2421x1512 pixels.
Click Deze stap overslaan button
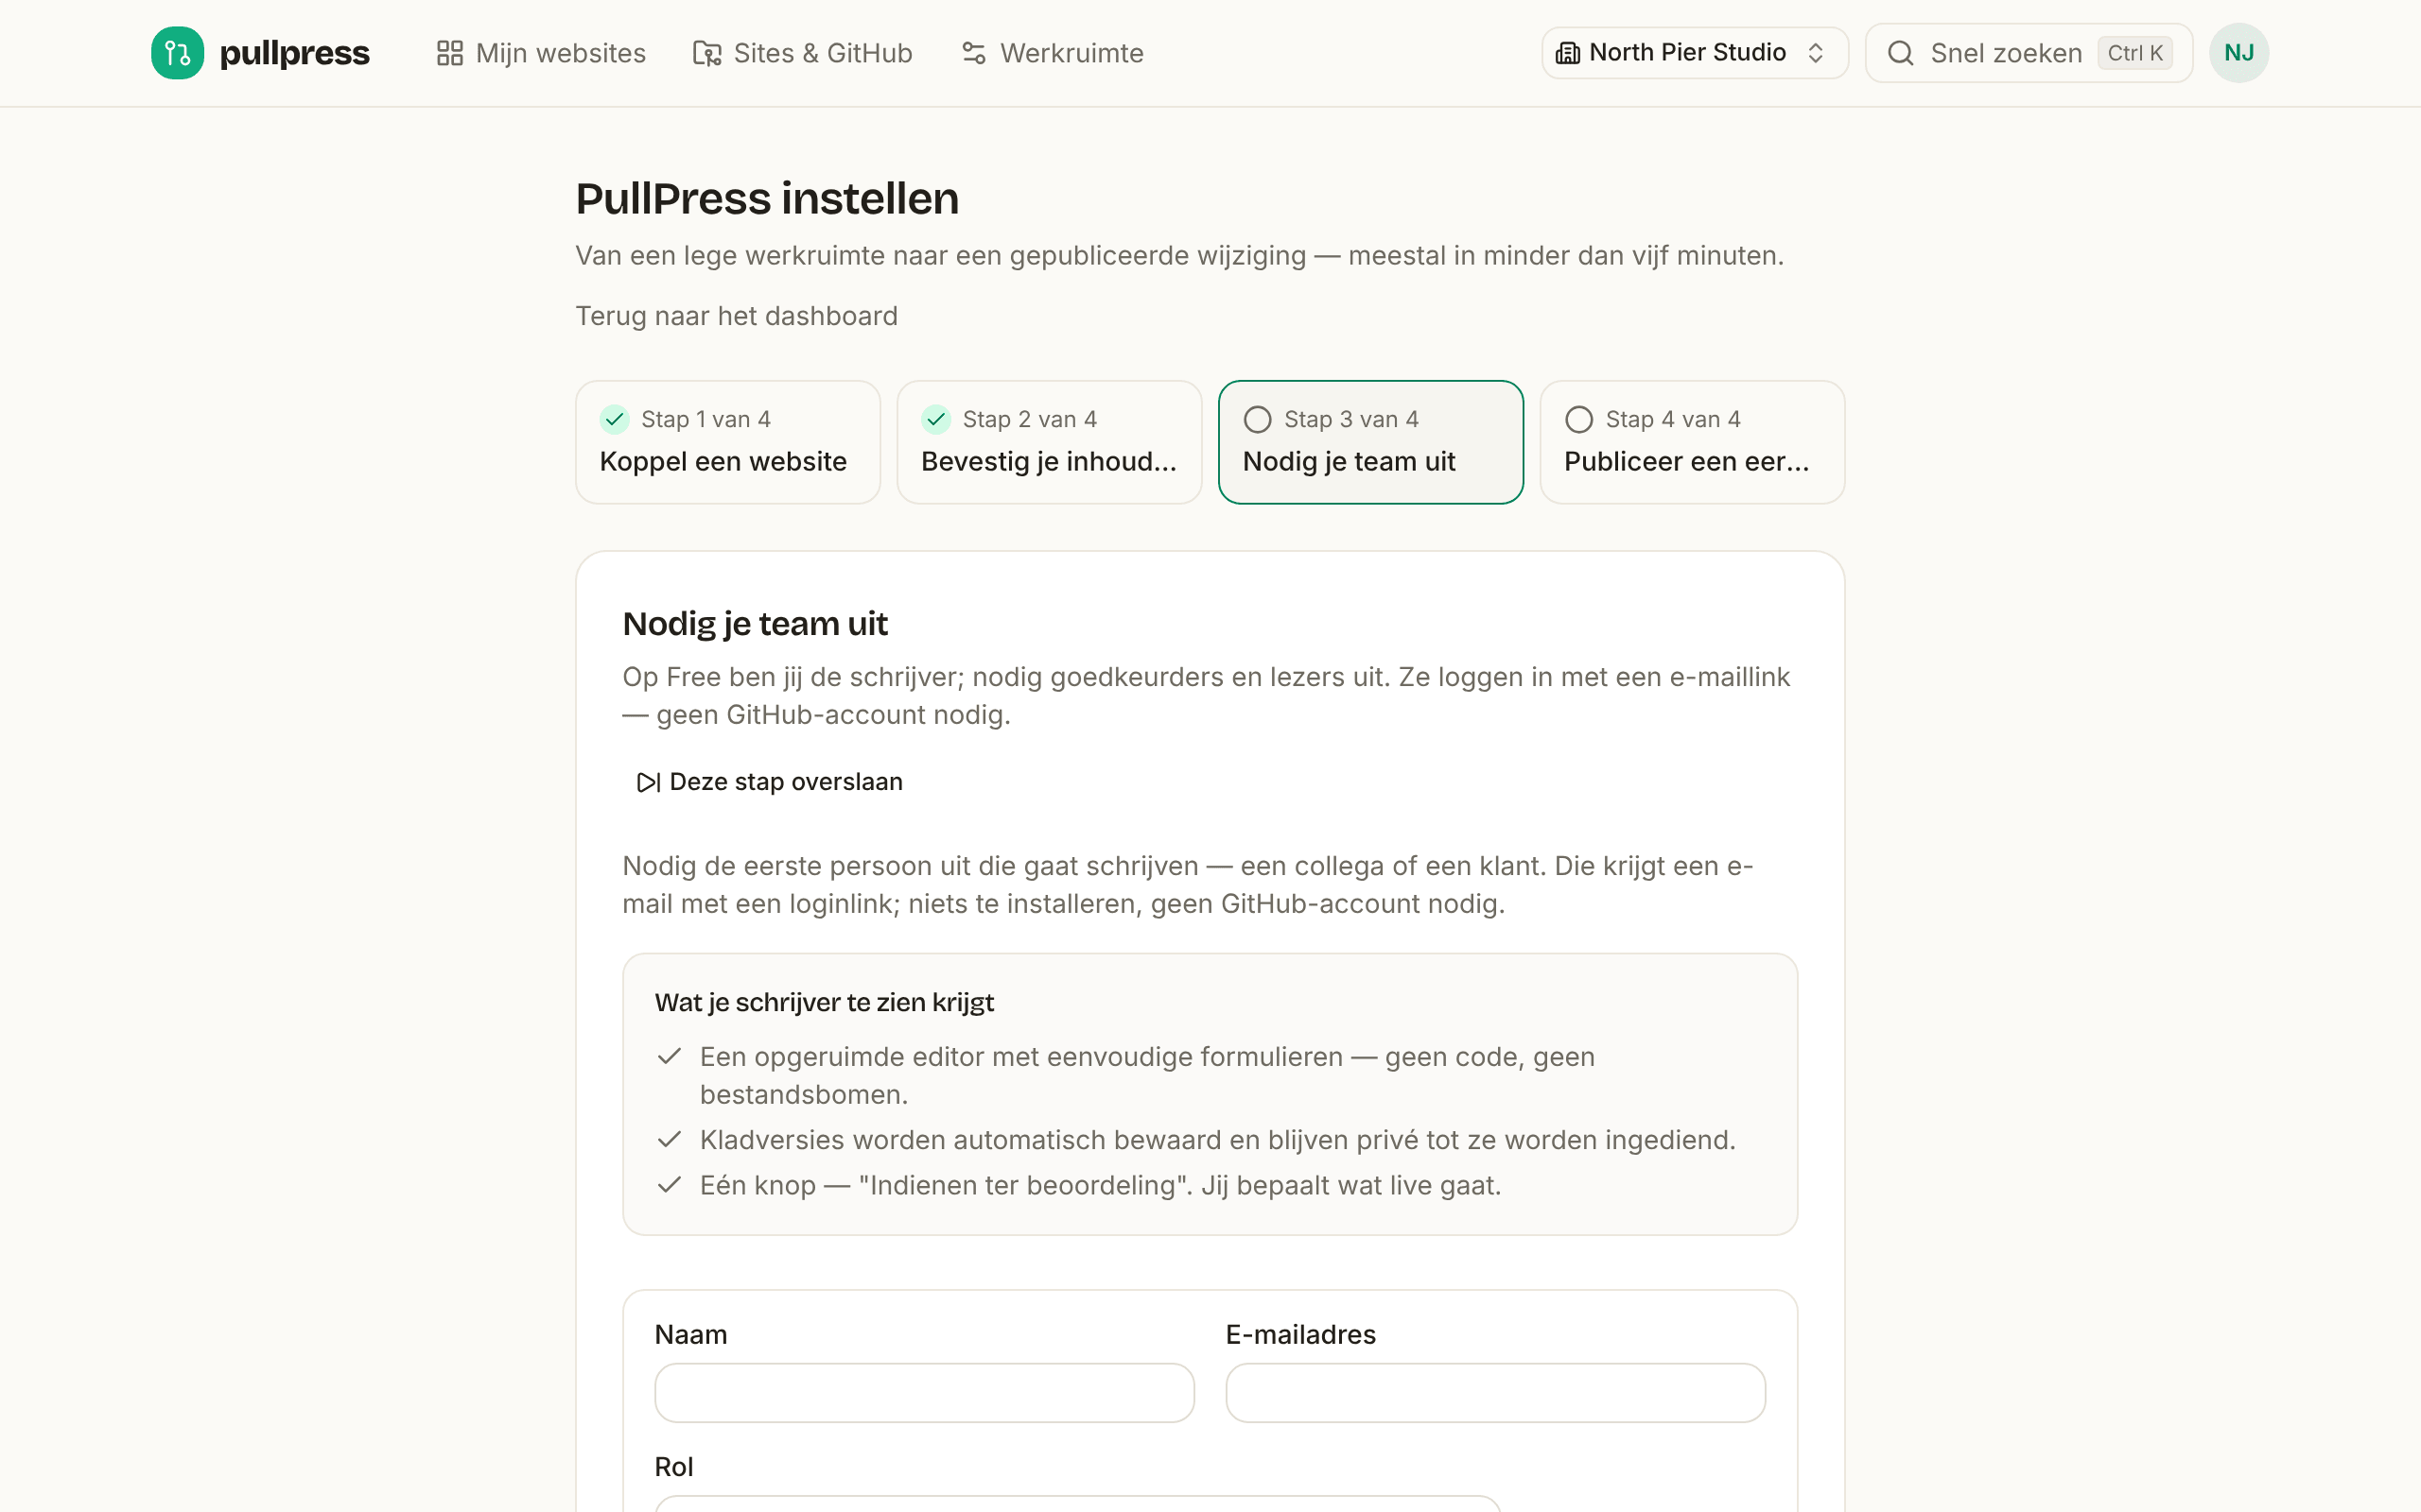[769, 782]
